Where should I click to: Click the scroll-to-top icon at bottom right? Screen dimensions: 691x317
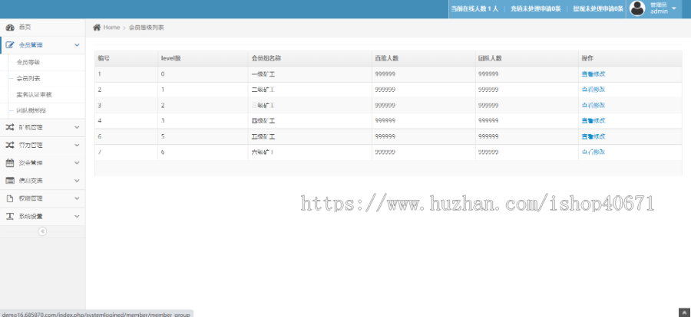pyautogui.click(x=686, y=312)
